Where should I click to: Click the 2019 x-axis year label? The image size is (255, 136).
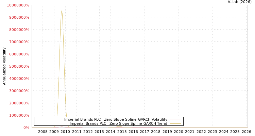(x=167, y=132)
